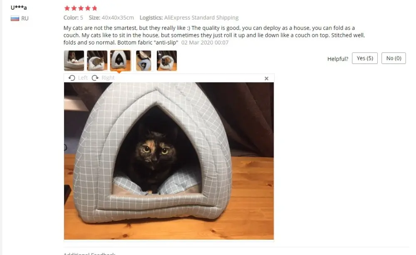Mark review helpful with Yes (5)
The height and width of the screenshot is (255, 416).
(364, 58)
